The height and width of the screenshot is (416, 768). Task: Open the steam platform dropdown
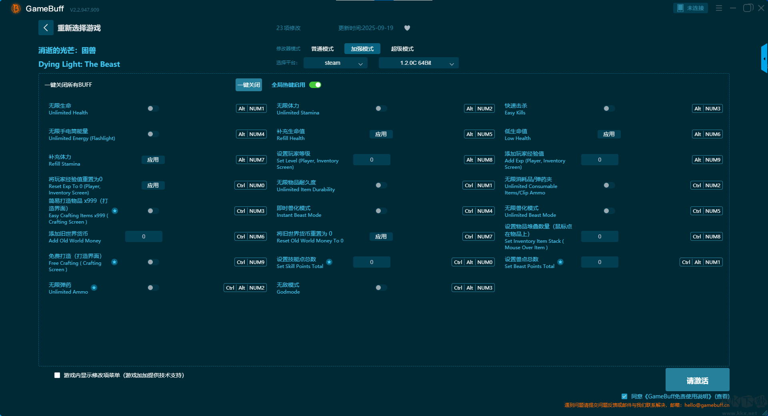tap(336, 63)
